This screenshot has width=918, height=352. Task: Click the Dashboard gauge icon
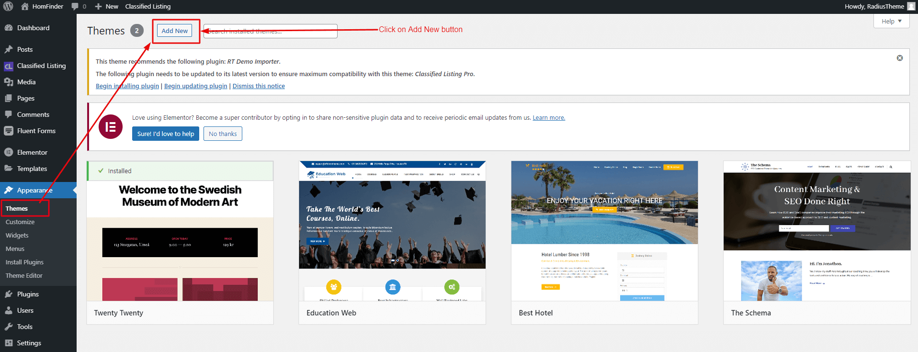[x=9, y=28]
